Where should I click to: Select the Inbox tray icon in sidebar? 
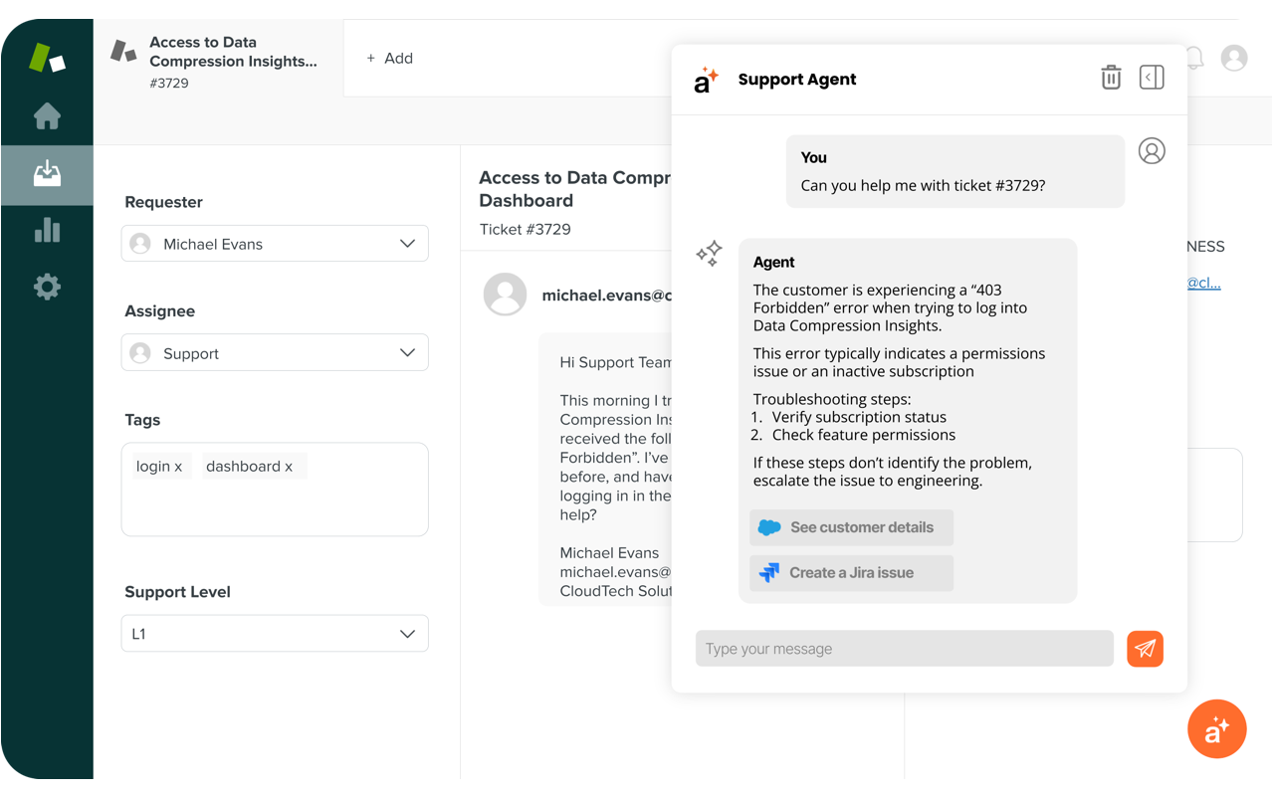click(x=47, y=174)
